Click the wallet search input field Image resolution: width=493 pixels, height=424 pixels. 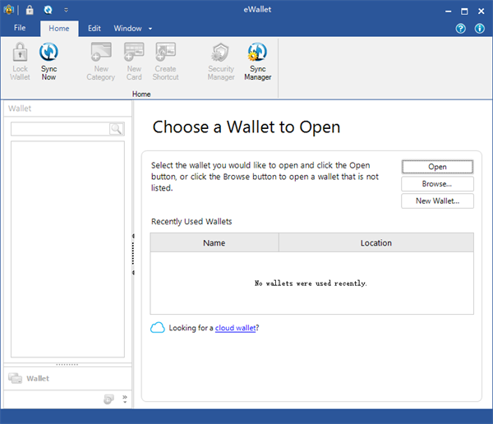click(60, 129)
